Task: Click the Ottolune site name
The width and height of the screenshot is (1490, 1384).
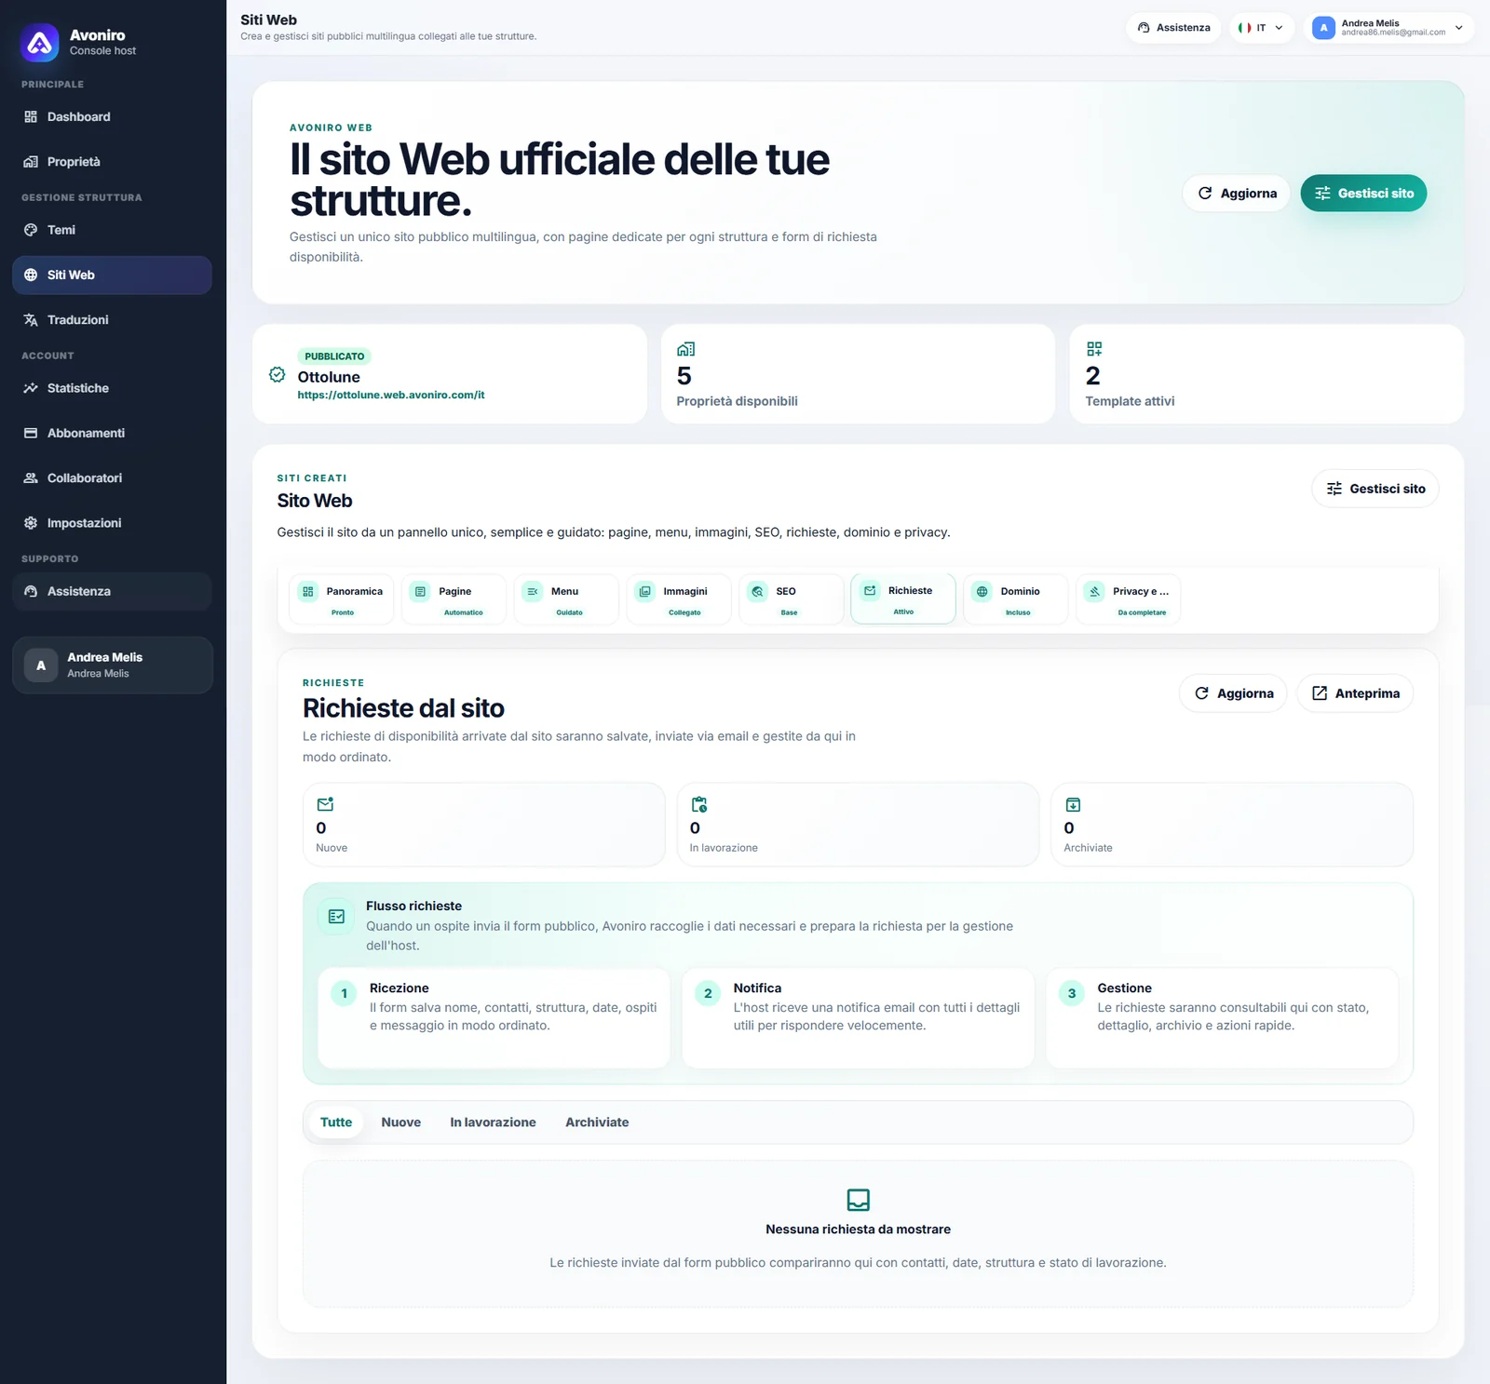Action: [x=329, y=377]
